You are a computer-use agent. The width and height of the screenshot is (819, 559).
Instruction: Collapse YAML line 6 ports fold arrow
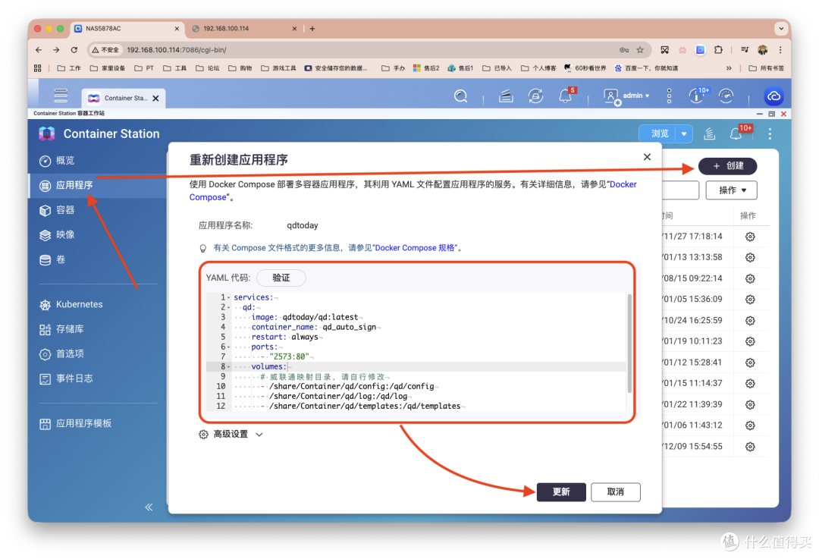(x=229, y=347)
